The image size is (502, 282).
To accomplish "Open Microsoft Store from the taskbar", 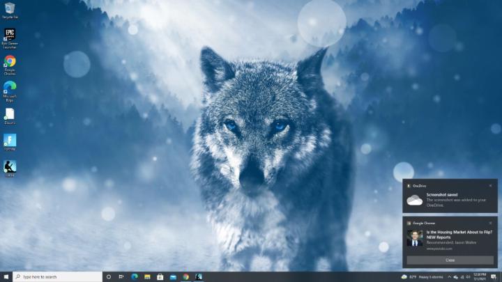I will tap(160, 276).
